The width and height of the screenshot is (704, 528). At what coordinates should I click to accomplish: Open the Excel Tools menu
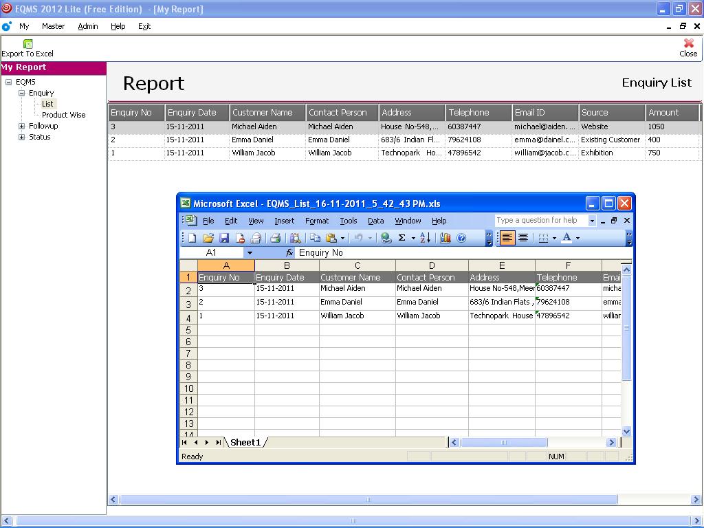click(349, 221)
